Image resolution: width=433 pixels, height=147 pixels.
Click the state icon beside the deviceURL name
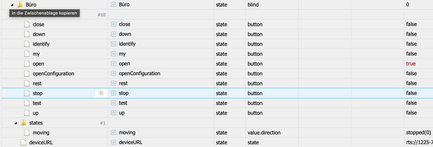(x=114, y=142)
